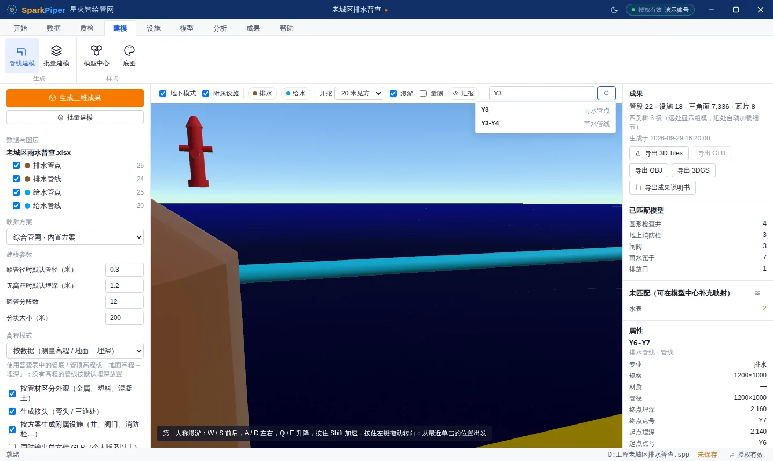Screen dimensions: 773x461
Task: Uncheck the 排水管点 layer checkbox
Action: click(x=17, y=166)
